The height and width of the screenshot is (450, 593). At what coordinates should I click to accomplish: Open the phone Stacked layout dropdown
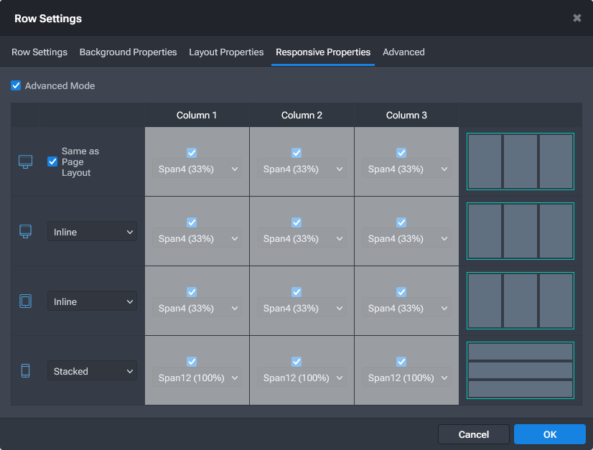(x=92, y=370)
